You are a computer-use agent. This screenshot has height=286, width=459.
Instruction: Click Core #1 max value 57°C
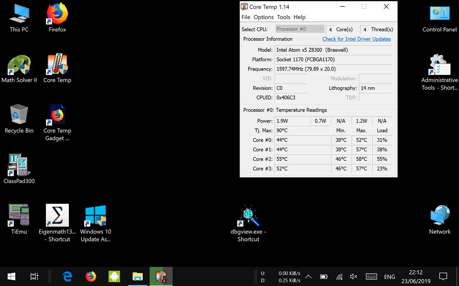coord(361,149)
